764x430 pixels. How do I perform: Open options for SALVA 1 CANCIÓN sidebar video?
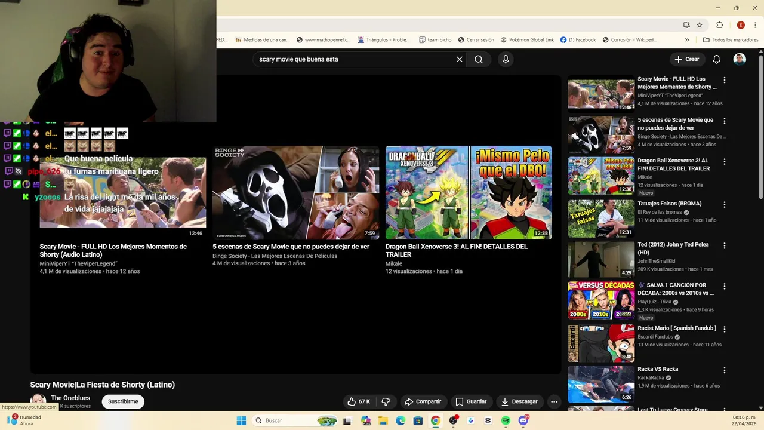(725, 286)
